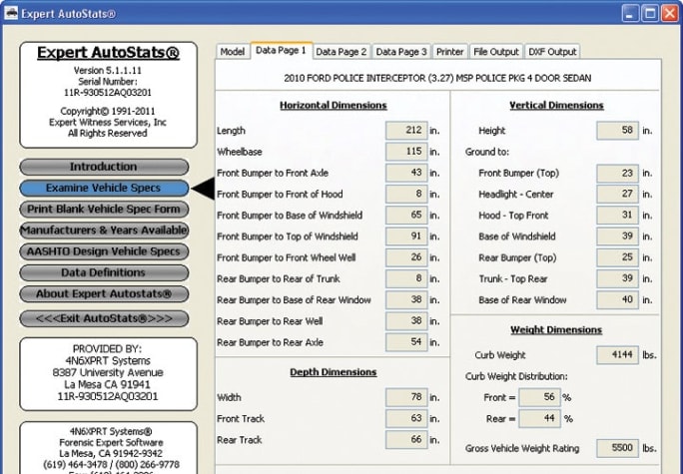Select Examine Vehicle Specs button
The image size is (683, 474).
coord(104,188)
